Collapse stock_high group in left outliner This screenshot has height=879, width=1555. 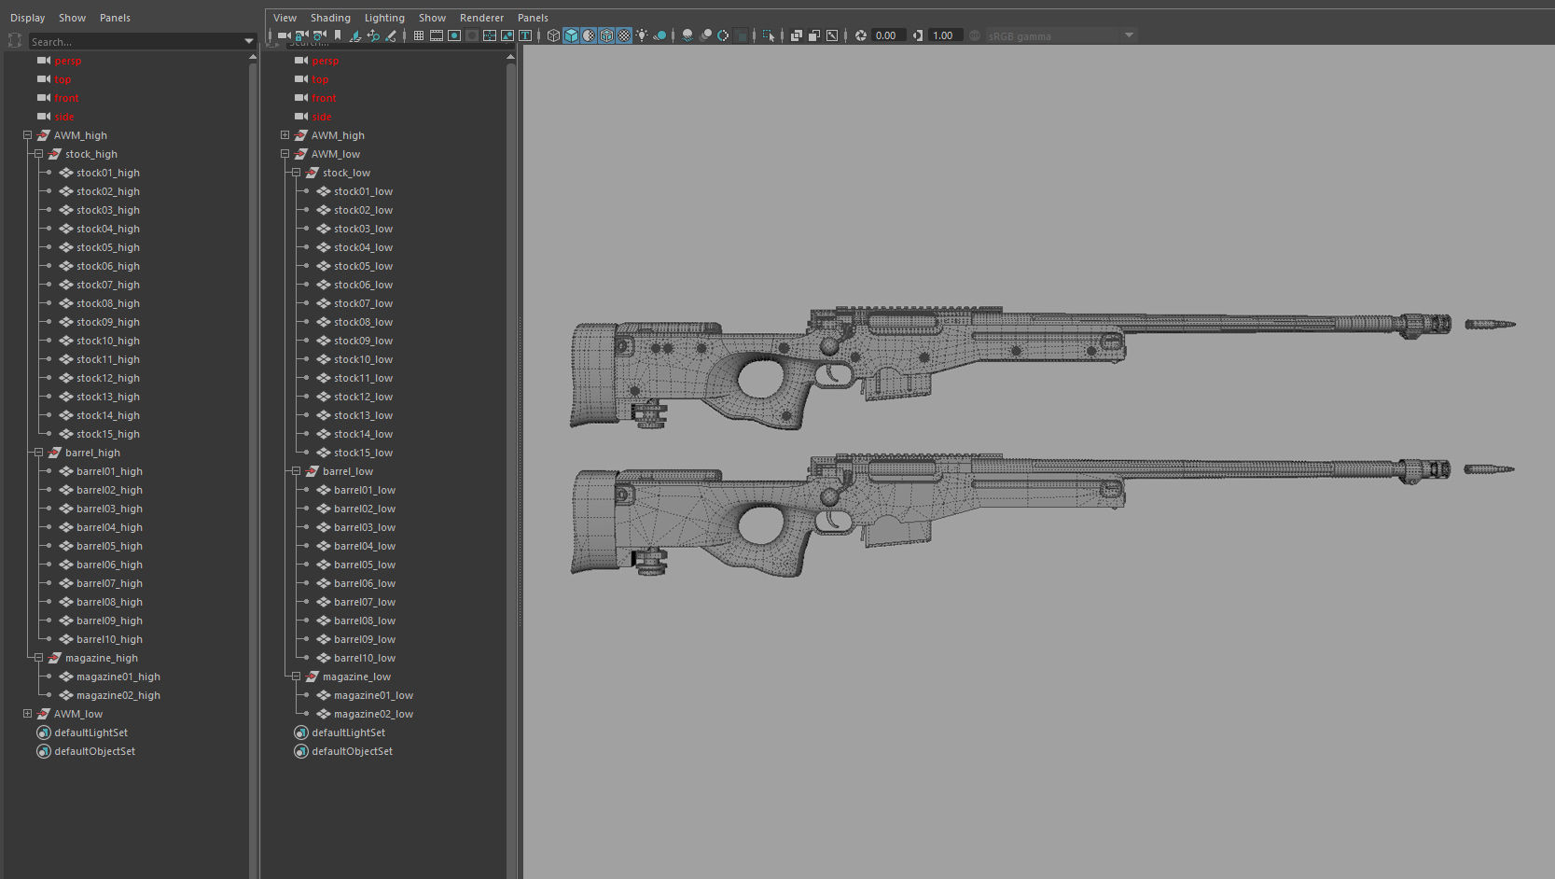pyautogui.click(x=38, y=154)
